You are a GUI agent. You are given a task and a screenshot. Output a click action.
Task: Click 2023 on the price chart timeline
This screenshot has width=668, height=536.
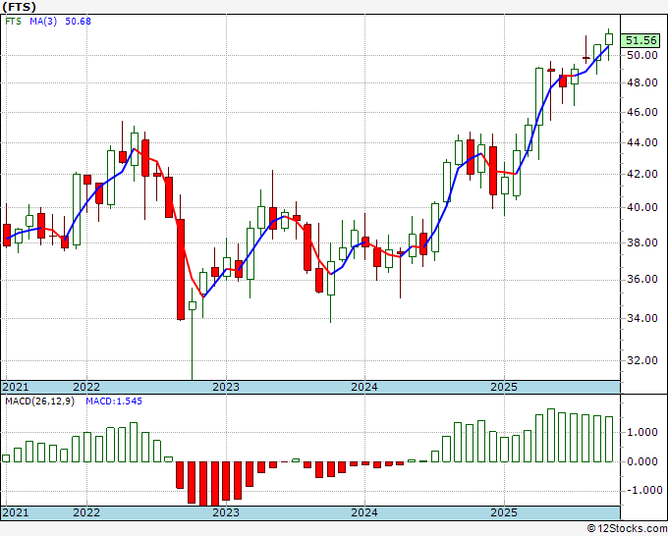(226, 387)
